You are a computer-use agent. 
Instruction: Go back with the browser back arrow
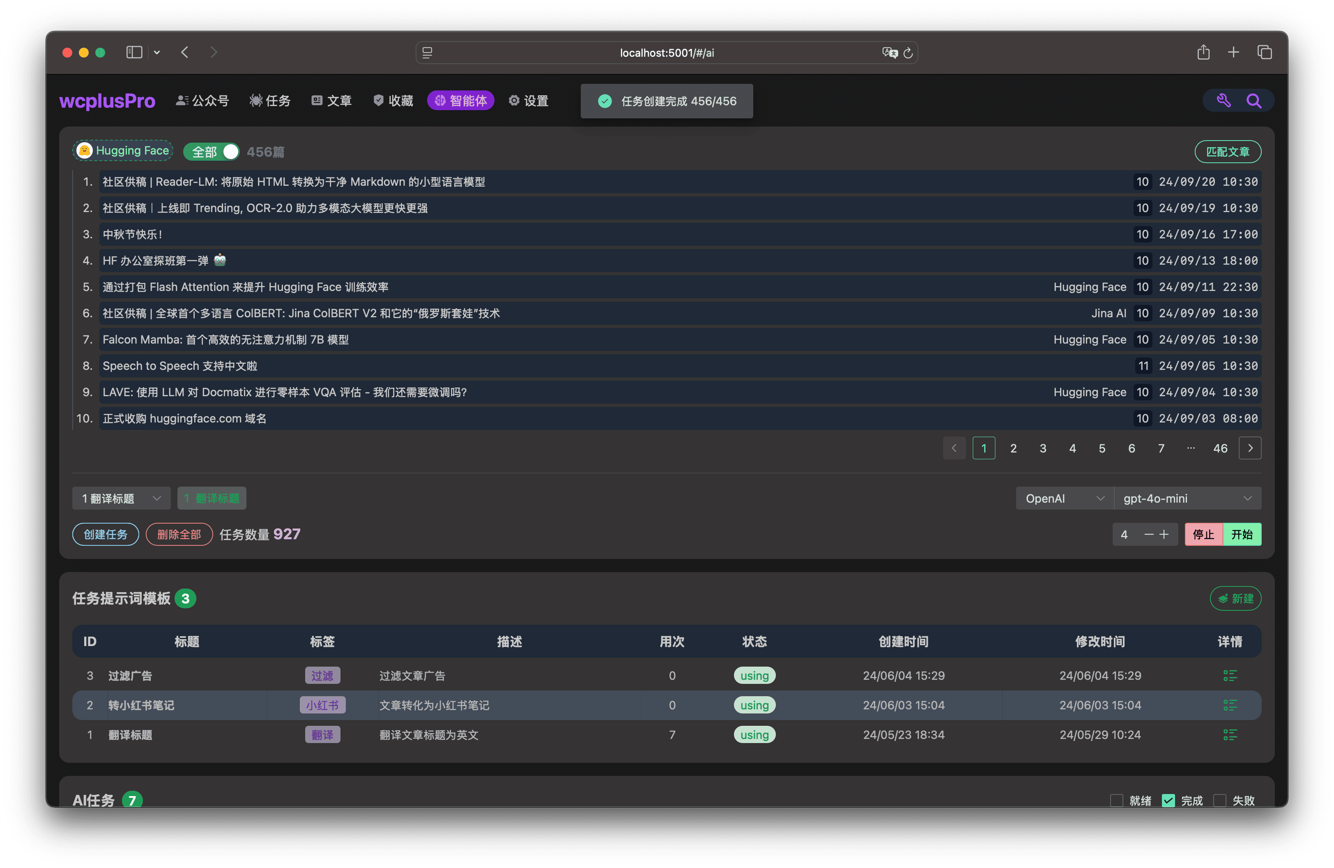185,52
